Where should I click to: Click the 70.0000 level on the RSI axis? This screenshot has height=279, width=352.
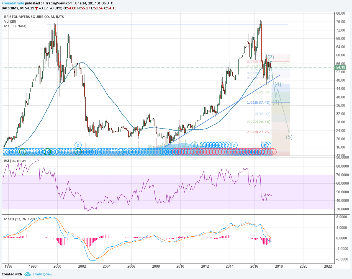coord(342,175)
